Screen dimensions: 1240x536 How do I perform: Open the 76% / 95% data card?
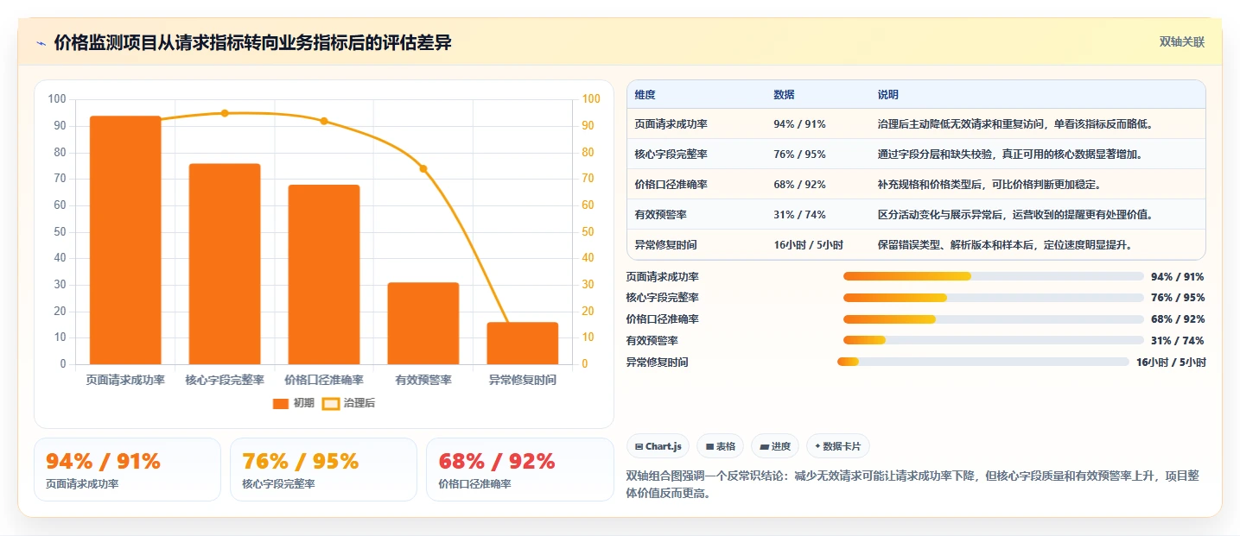pyautogui.click(x=323, y=470)
